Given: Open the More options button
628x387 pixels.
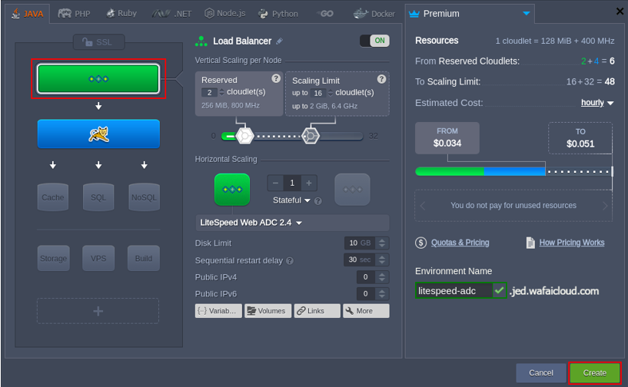Looking at the screenshot, I should click(366, 311).
